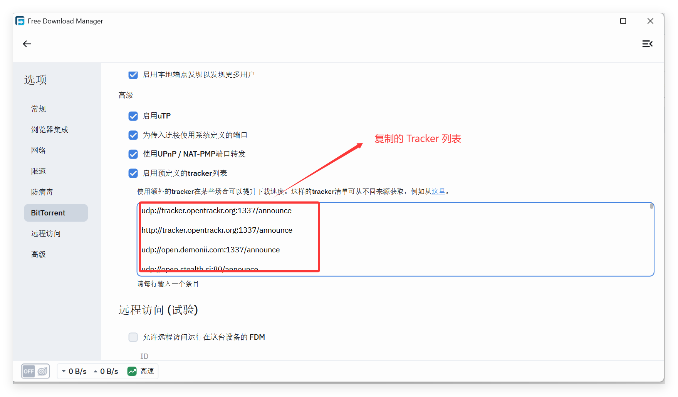The width and height of the screenshot is (678, 397).
Task: Click the 高级 heading above 启用uTP
Action: pos(126,95)
